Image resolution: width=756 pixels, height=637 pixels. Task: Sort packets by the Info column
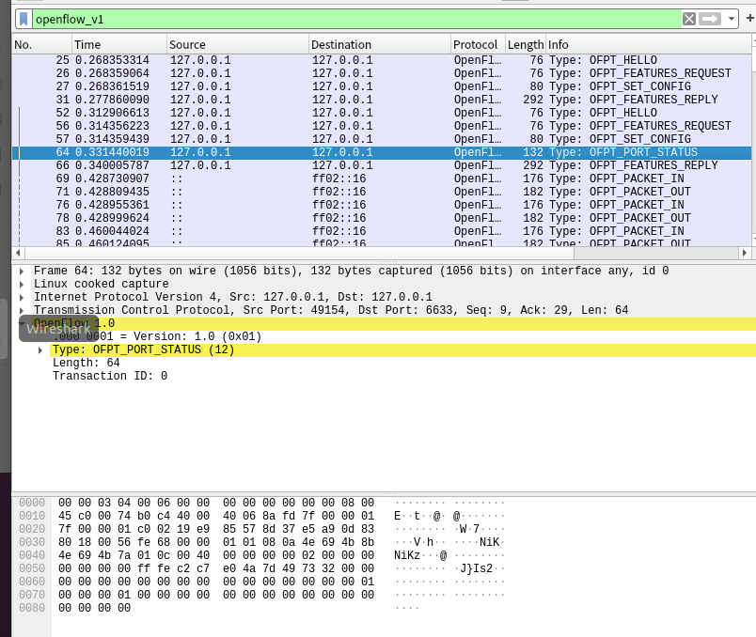click(649, 45)
